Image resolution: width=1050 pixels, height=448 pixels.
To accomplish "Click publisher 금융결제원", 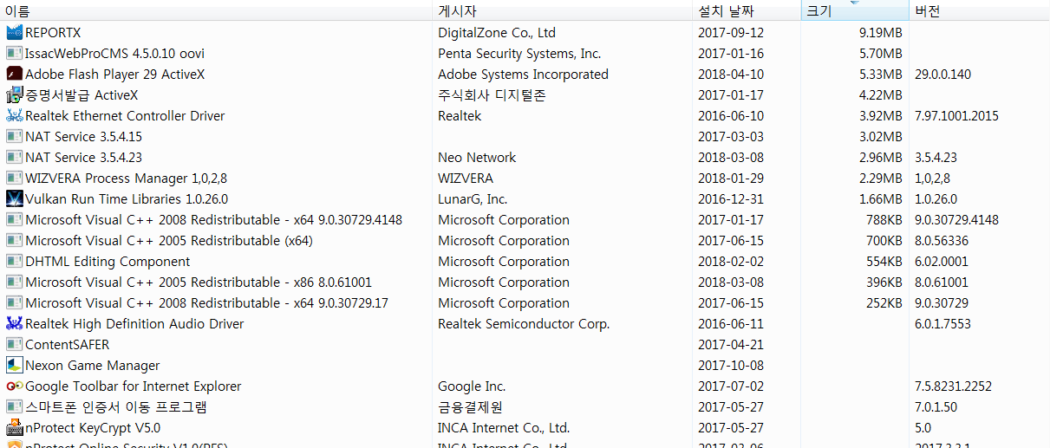I will pyautogui.click(x=470, y=407).
